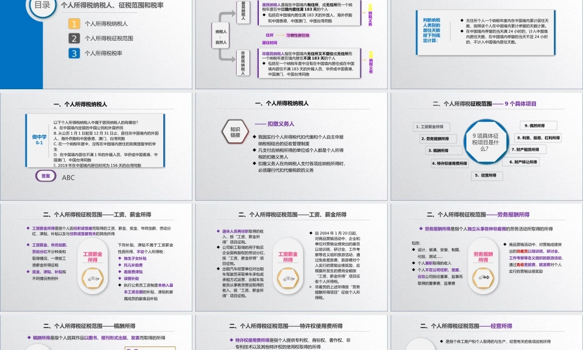This screenshot has height=350, width=583.
Task: Click the purple 答案 oval badge
Action: pos(45,176)
